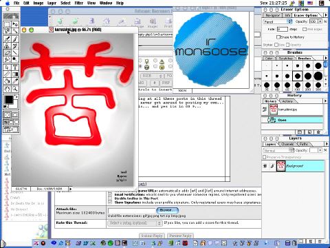Click Jump To application button in toolbox
Image resolution: width=330 pixels, height=248 pixels.
coord(11,130)
